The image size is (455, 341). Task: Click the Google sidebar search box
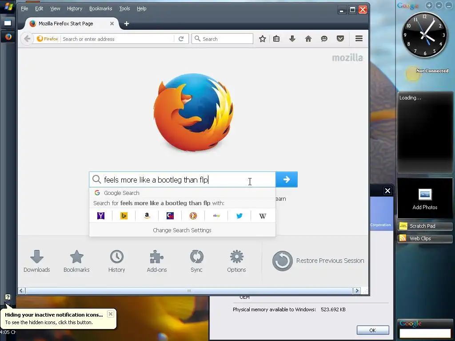(425, 333)
